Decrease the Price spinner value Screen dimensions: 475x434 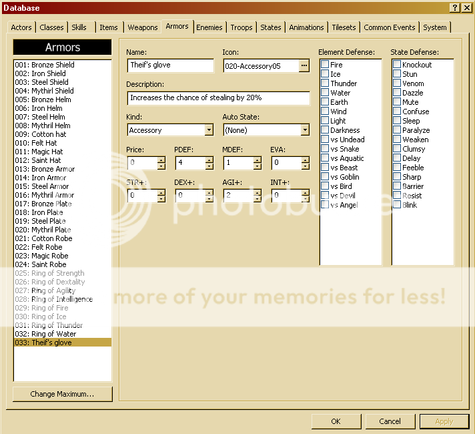pos(161,166)
